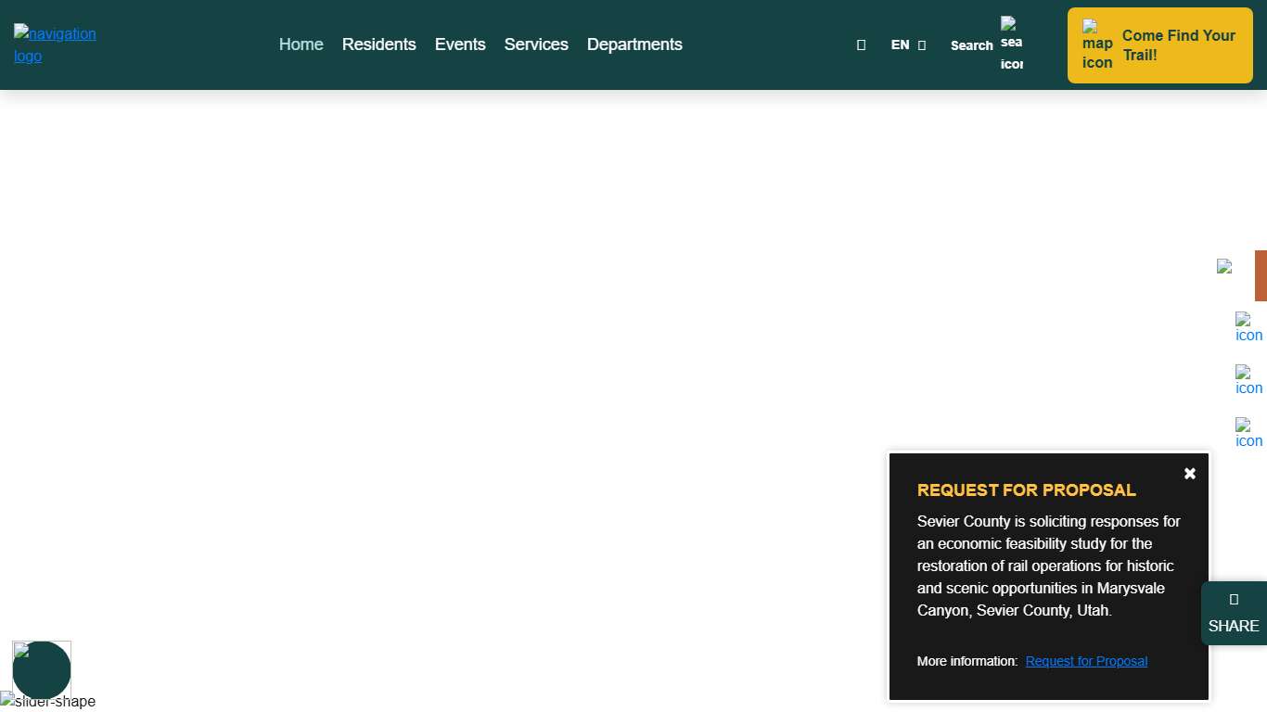This screenshot has width=1267, height=712.
Task: Open the EN language dropdown
Action: (x=908, y=44)
